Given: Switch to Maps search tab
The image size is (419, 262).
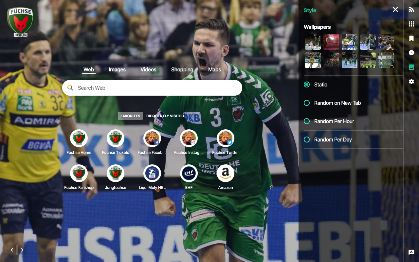Looking at the screenshot, I should [x=214, y=69].
